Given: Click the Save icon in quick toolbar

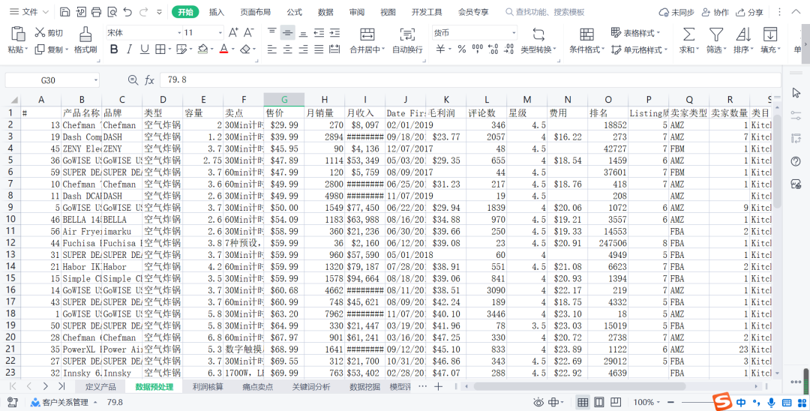Looking at the screenshot, I should tap(65, 12).
